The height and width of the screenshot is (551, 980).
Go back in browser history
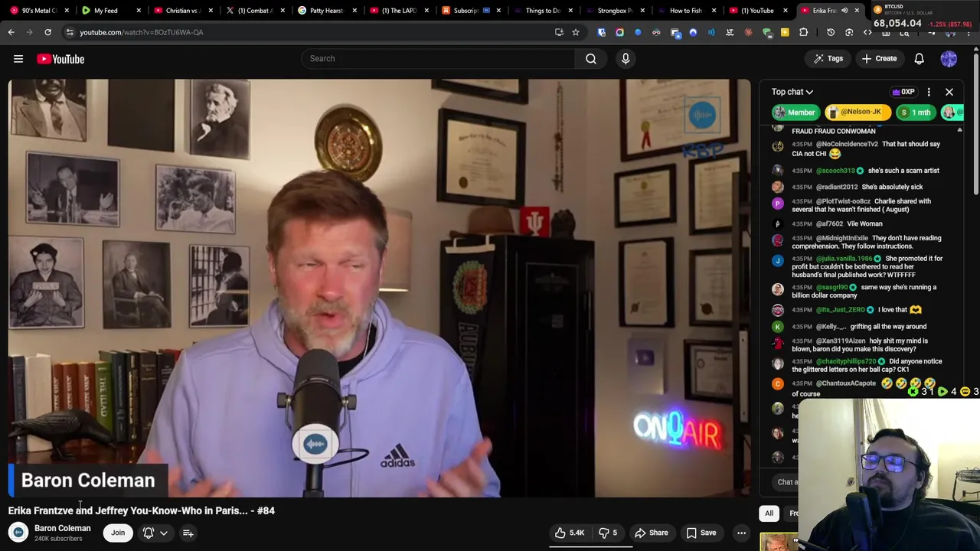pos(11,32)
